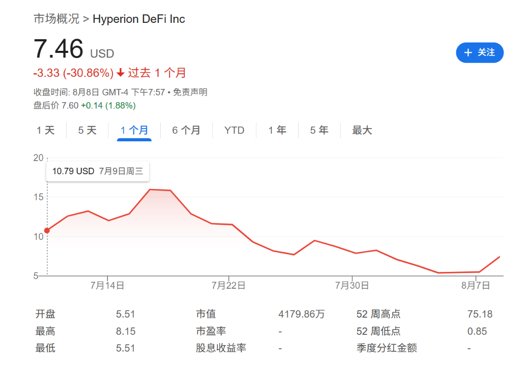The height and width of the screenshot is (366, 521).
Task: Switch to the 1年 view
Action: [x=277, y=130]
